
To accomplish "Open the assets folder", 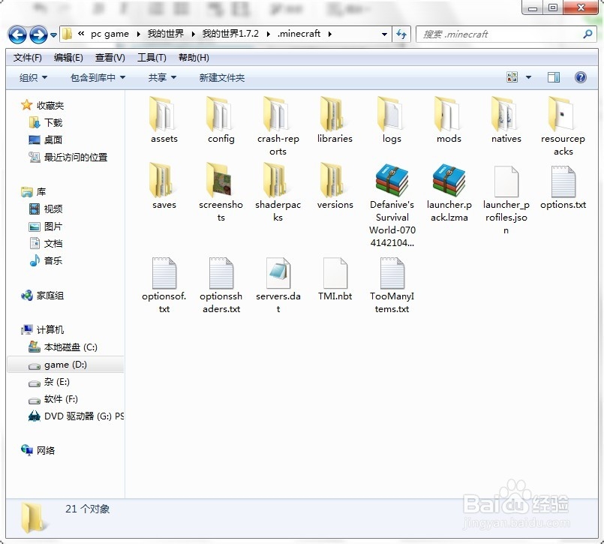I will (164, 120).
